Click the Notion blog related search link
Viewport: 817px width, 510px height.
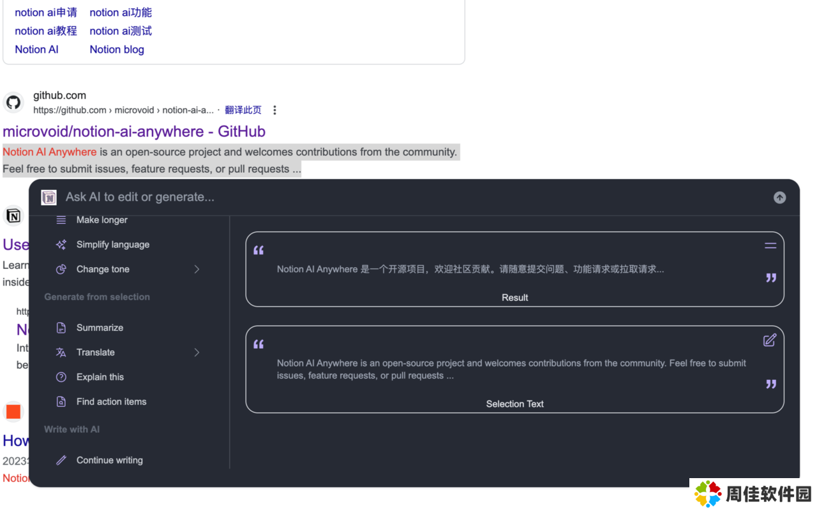(117, 50)
